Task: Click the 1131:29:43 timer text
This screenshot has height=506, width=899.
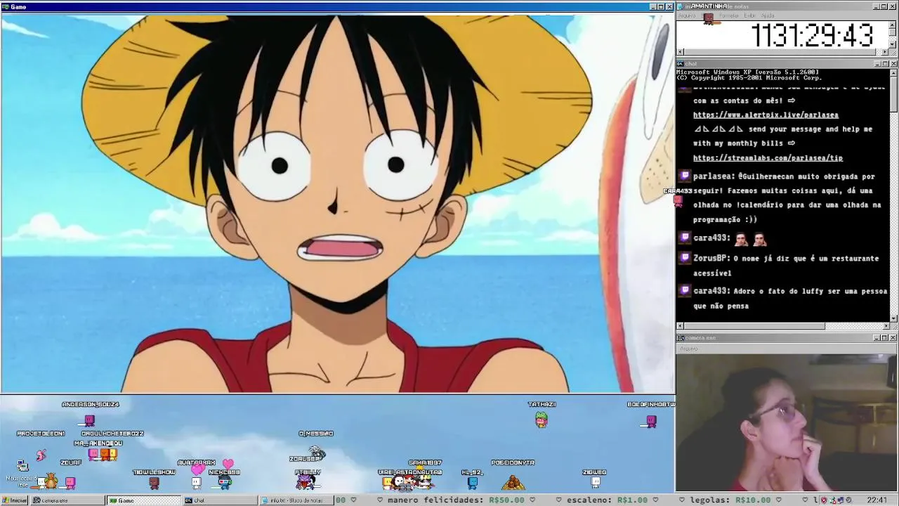Action: pyautogui.click(x=812, y=35)
